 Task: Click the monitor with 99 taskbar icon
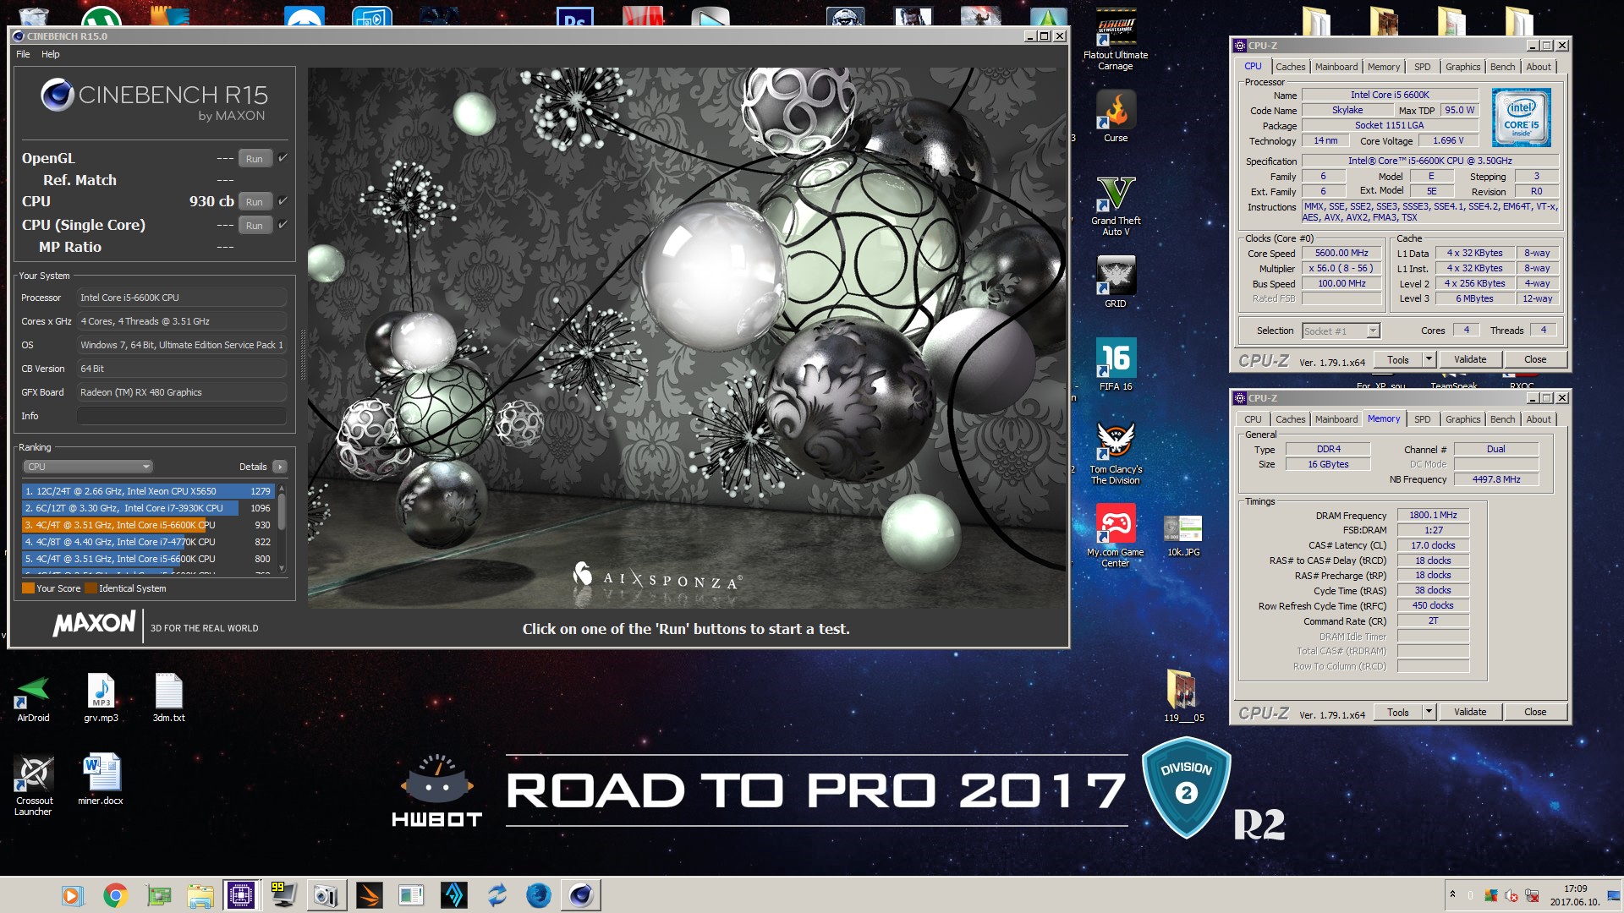pyautogui.click(x=283, y=895)
